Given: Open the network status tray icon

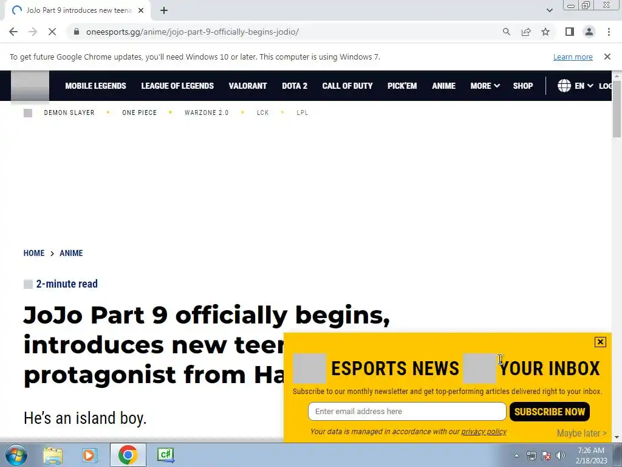Looking at the screenshot, I should click(531, 455).
